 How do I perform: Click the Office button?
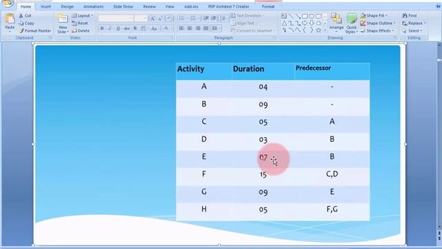[7, 3]
